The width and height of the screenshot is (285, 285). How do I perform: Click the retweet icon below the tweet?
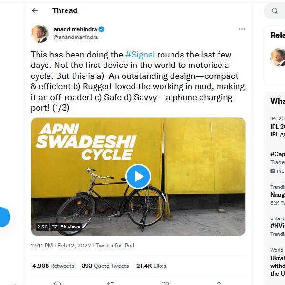[110, 283]
